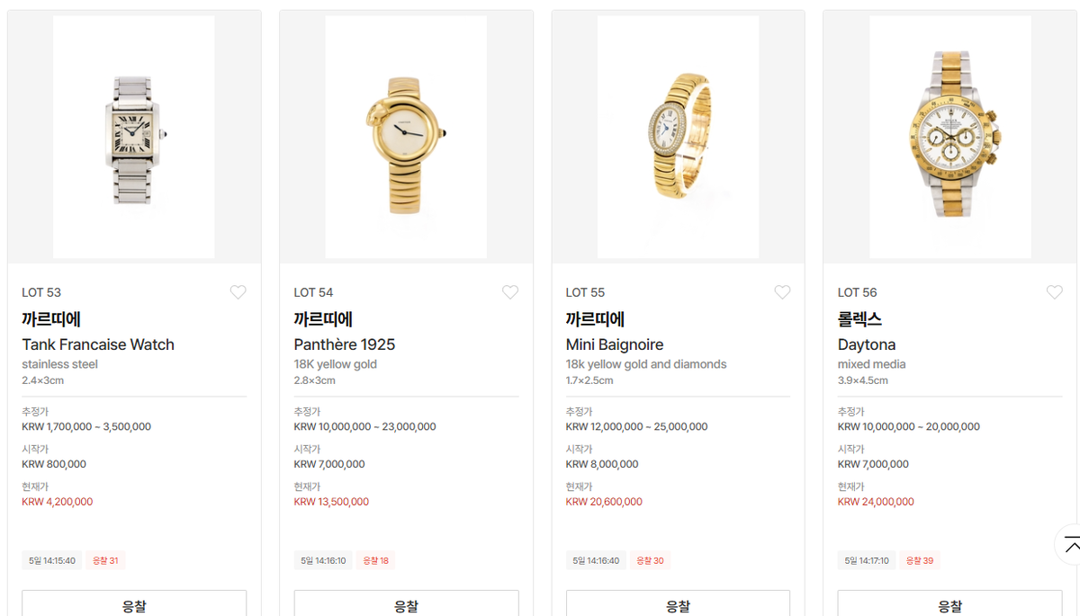The image size is (1080, 616).
Task: Select the Daytona title text
Action: 867,344
